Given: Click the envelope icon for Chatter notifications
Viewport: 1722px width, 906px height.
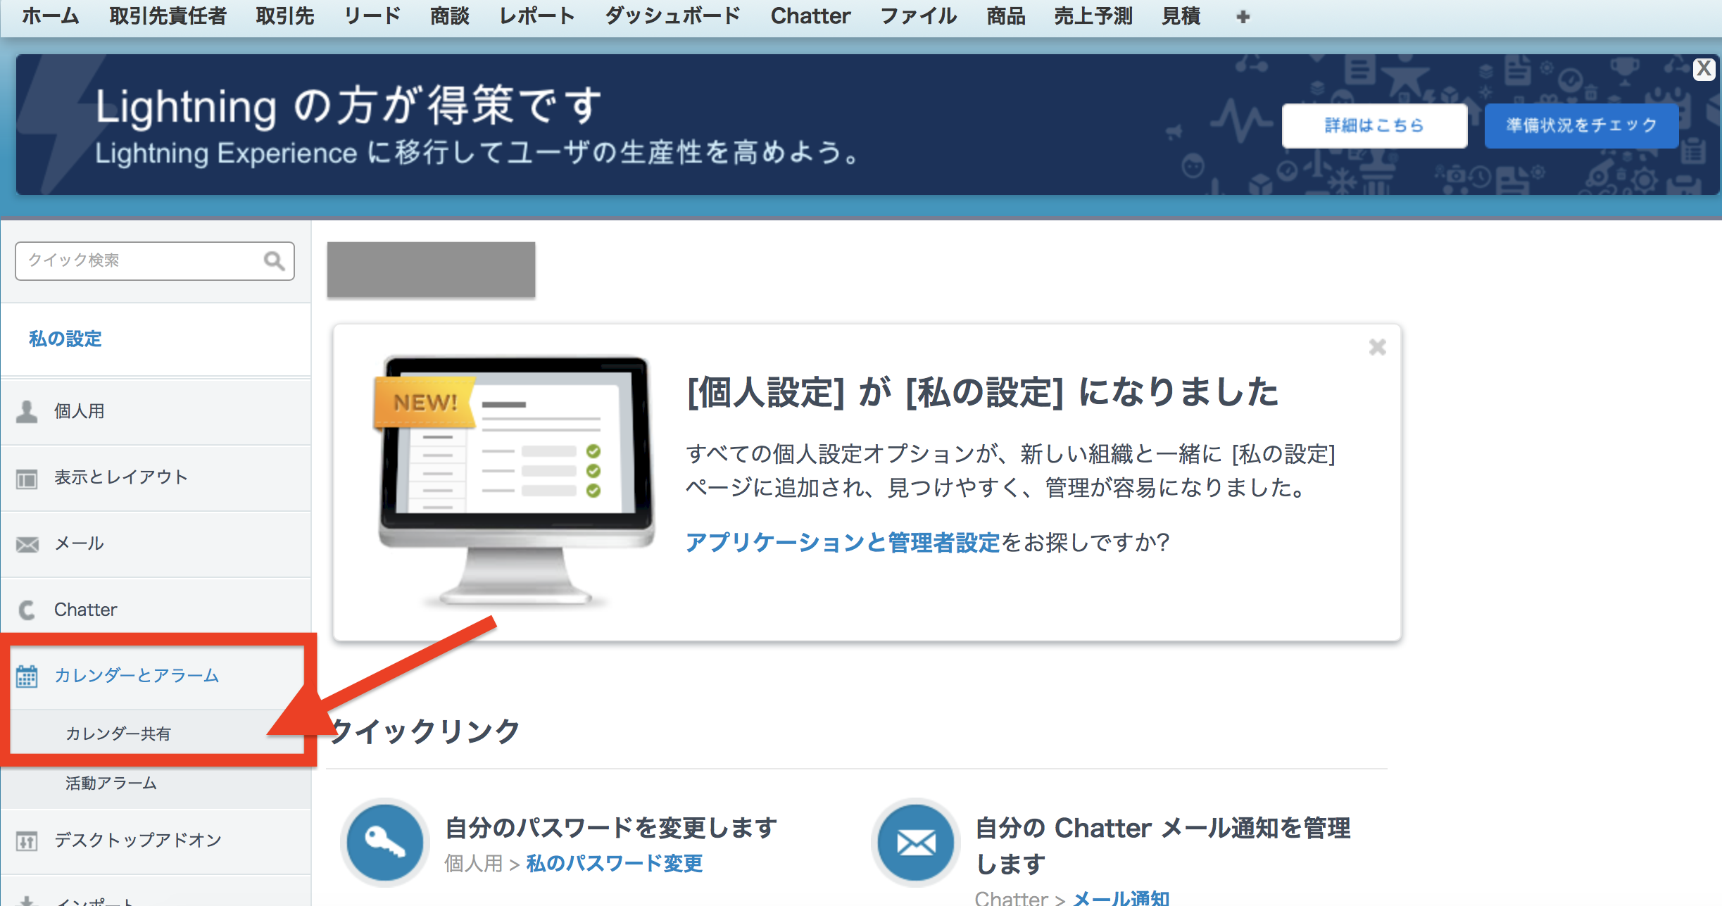Looking at the screenshot, I should pyautogui.click(x=914, y=842).
